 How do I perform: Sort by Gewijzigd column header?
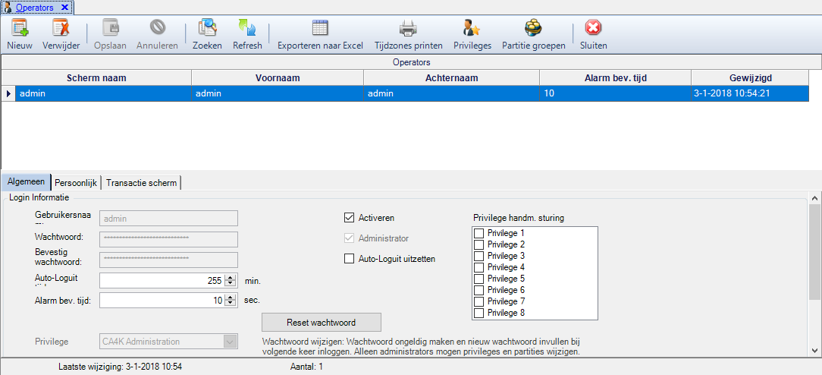pyautogui.click(x=750, y=77)
